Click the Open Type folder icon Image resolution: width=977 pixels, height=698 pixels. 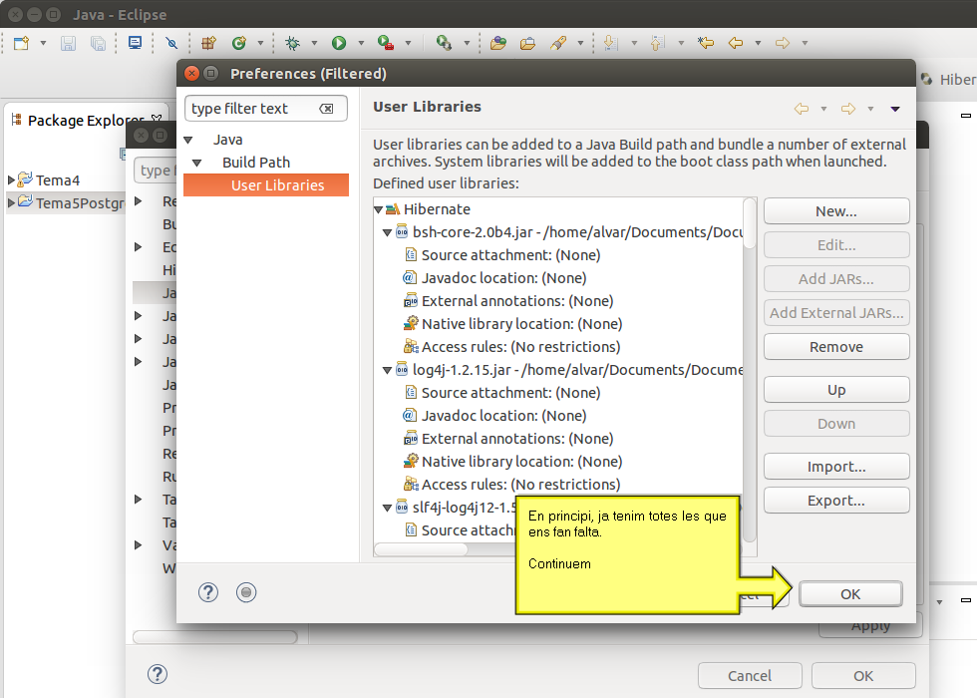coord(497,43)
